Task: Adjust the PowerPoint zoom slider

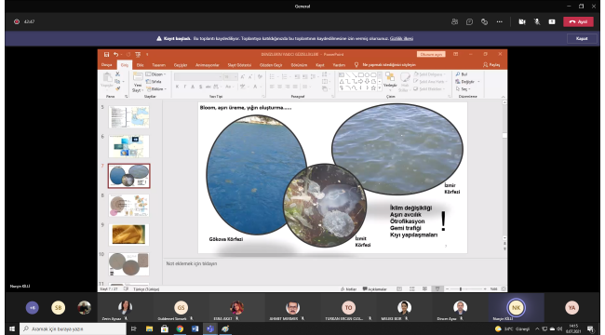Action: 461,289
